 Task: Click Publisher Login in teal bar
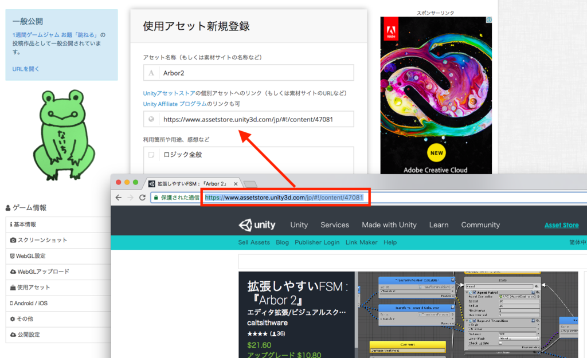coord(317,242)
